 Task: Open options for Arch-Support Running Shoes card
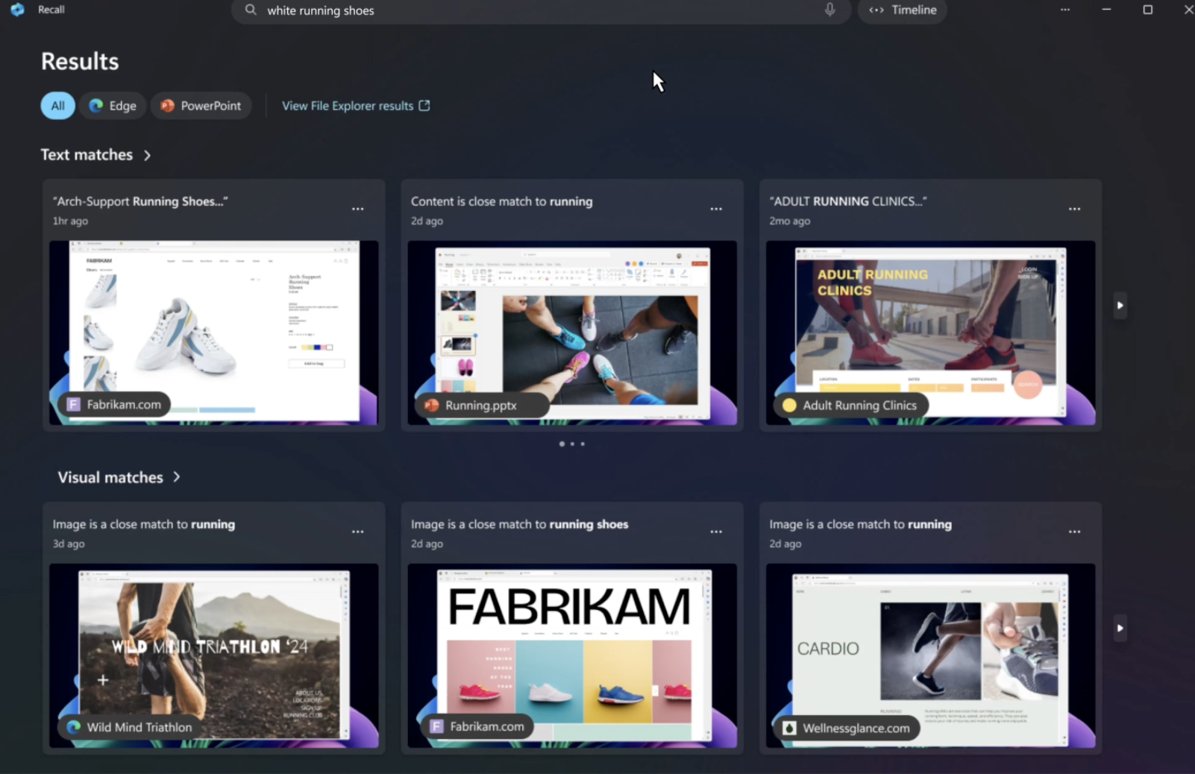click(358, 210)
